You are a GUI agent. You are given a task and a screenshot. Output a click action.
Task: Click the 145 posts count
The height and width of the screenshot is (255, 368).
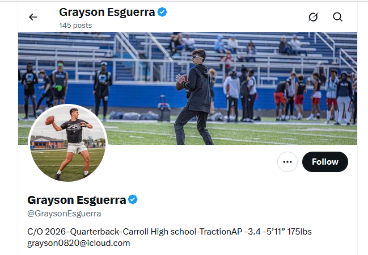pos(75,25)
